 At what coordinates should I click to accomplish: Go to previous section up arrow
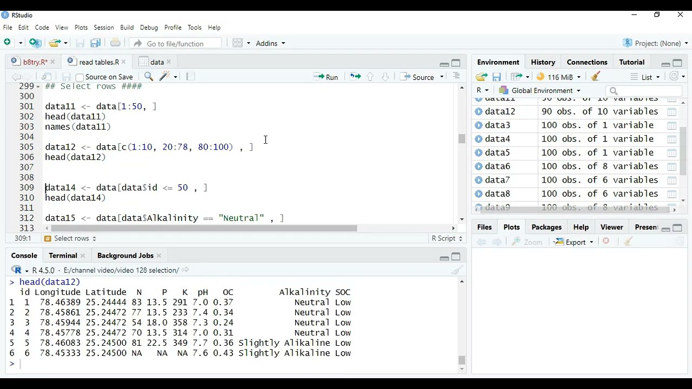370,77
